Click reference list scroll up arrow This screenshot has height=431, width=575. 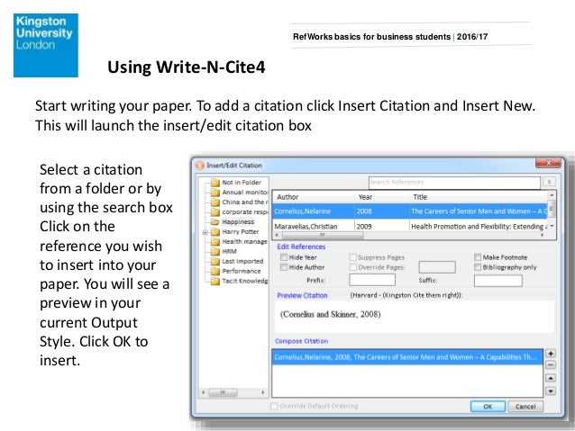point(552,195)
